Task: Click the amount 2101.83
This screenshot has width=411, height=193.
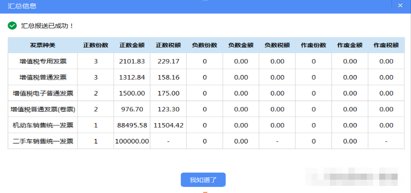Action: click(x=132, y=61)
